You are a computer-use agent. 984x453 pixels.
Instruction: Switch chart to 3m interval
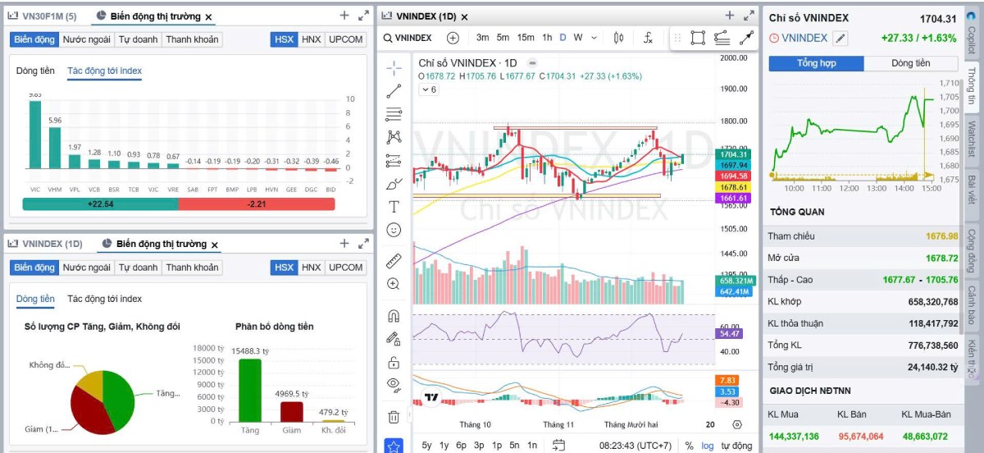pyautogui.click(x=482, y=37)
